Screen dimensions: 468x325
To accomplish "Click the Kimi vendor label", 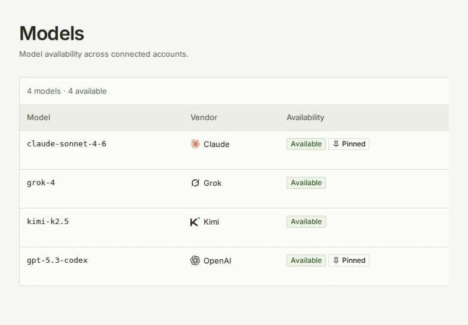I will click(211, 222).
